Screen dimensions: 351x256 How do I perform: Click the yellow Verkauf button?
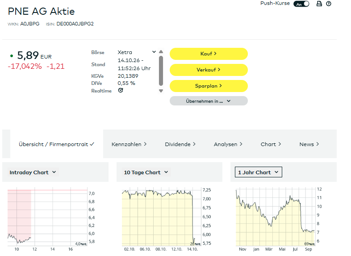[x=209, y=70]
